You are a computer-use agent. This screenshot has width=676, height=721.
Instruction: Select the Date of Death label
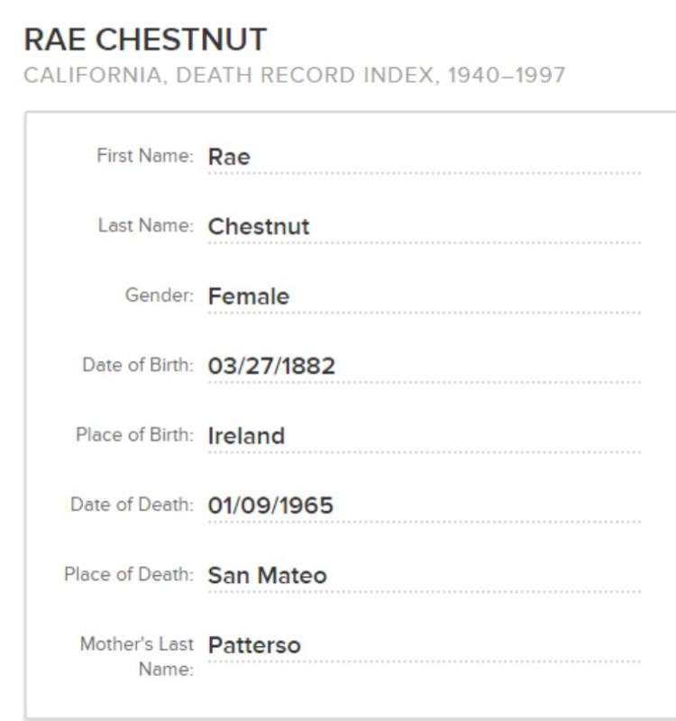click(x=132, y=505)
